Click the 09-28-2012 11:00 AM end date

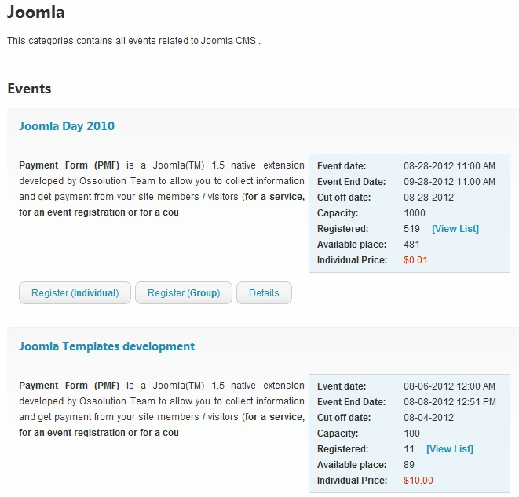(449, 182)
